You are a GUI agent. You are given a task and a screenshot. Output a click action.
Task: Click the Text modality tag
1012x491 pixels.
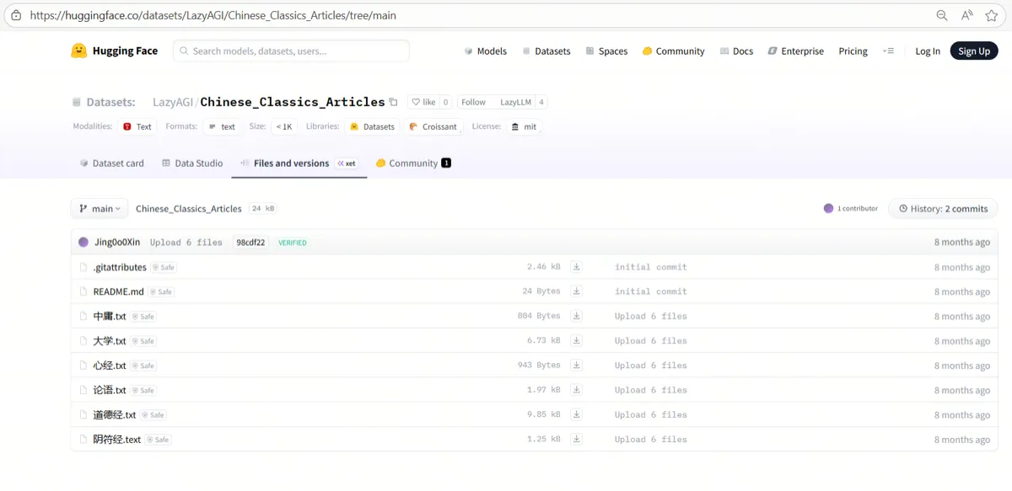(x=138, y=126)
